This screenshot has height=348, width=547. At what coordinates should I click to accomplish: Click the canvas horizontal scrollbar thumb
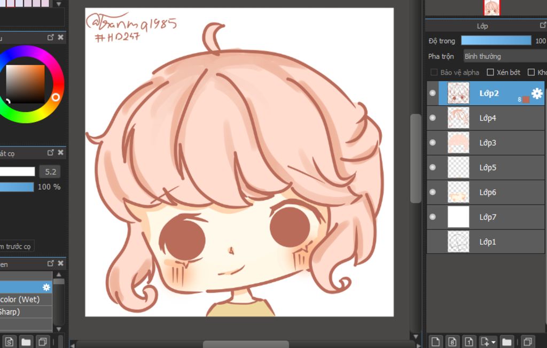pyautogui.click(x=246, y=344)
